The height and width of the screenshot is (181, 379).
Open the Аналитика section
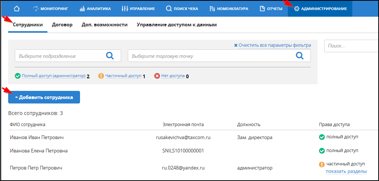(95, 9)
